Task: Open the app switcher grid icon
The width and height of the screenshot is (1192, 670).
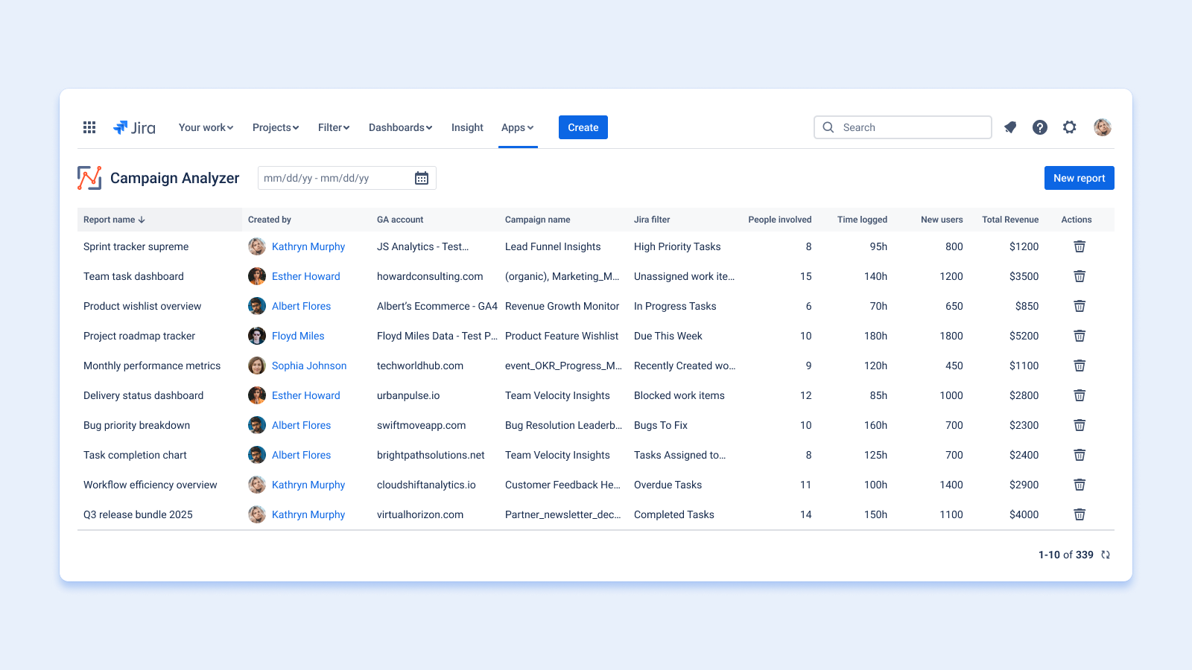Action: click(x=89, y=127)
